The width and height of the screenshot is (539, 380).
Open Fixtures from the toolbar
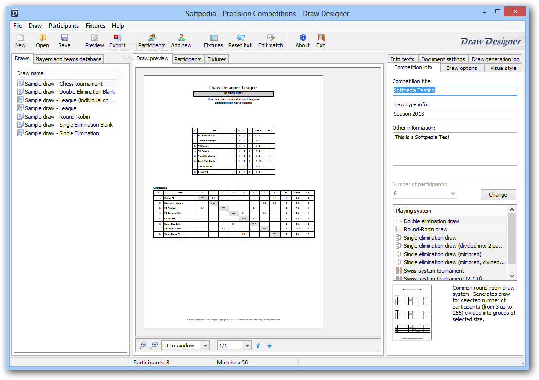[x=213, y=41]
